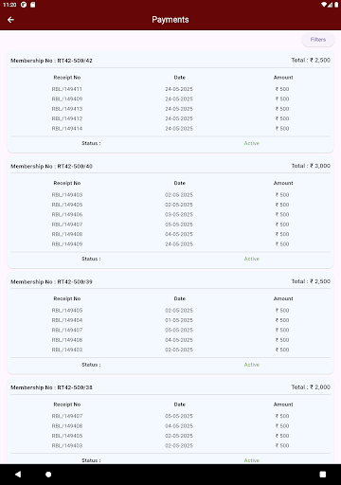Viewport: 341px width, 485px height.
Task: Open the Filters button
Action: coord(318,40)
